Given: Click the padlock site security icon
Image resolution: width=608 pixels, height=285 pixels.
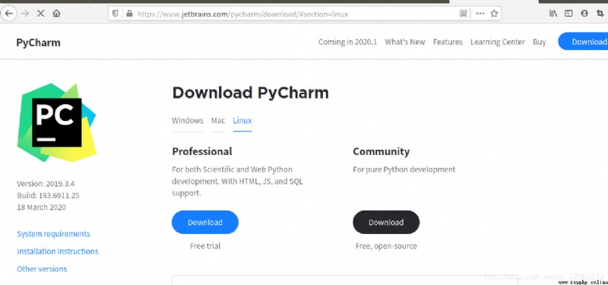Looking at the screenshot, I should click(129, 14).
